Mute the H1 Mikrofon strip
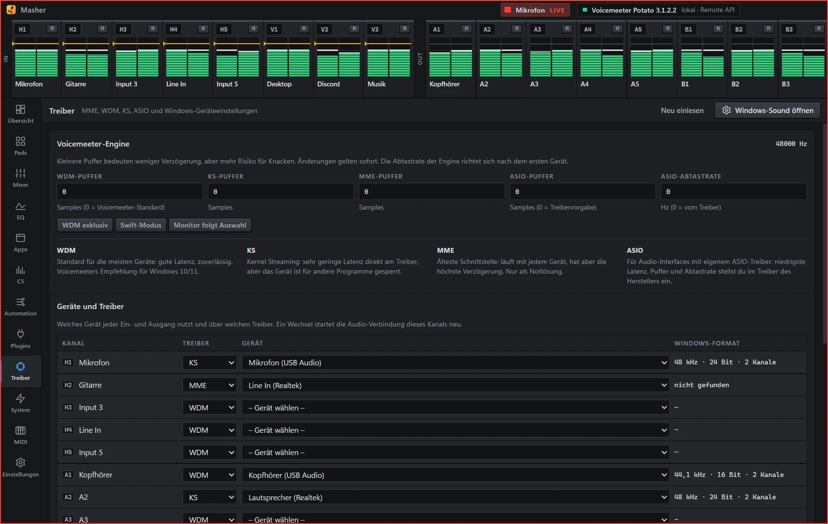This screenshot has height=524, width=828. coord(52,29)
